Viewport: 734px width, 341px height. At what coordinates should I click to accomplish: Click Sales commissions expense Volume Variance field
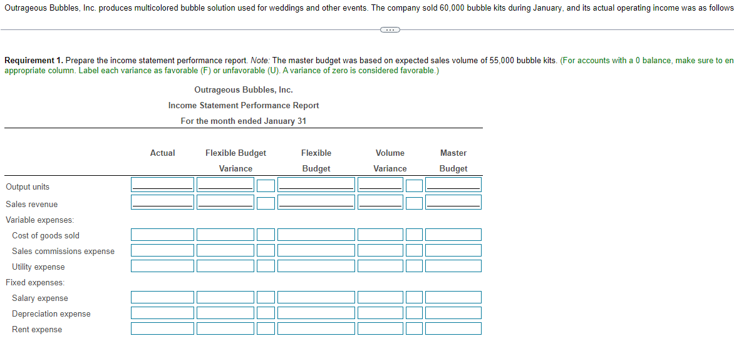click(x=380, y=250)
